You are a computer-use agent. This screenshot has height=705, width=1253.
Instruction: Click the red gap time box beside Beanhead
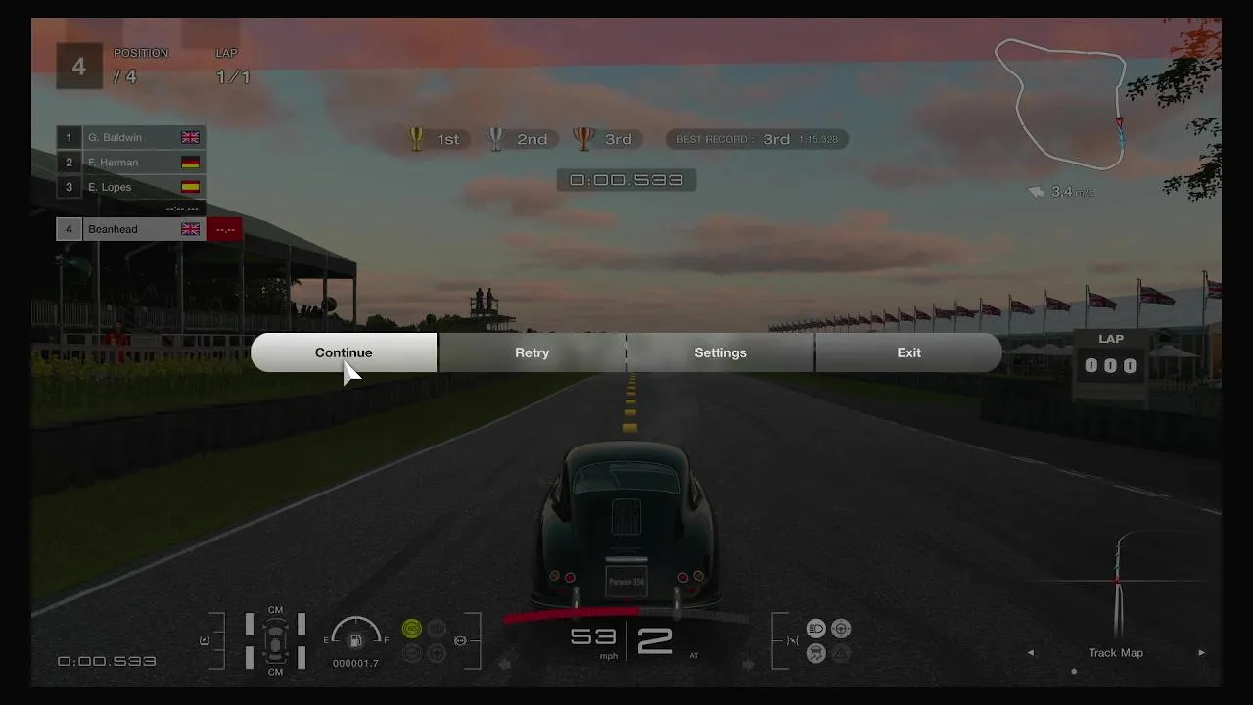224,229
